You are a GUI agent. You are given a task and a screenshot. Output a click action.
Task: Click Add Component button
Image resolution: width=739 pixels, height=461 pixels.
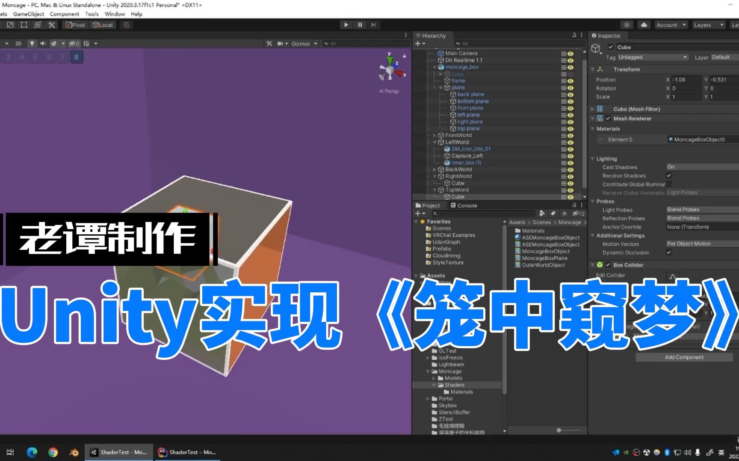684,357
